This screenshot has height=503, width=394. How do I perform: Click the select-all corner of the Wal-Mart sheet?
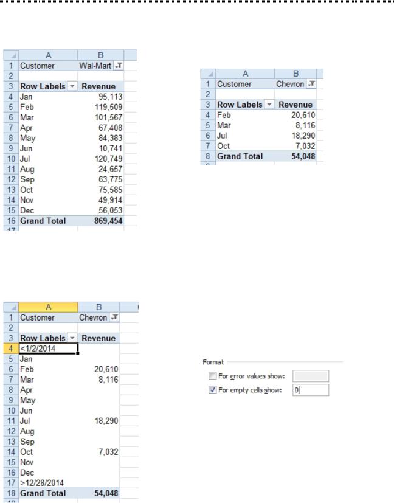pos(11,55)
